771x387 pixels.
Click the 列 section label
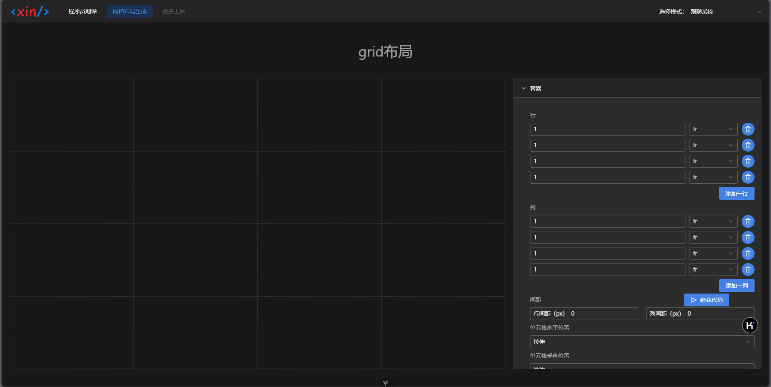tap(532, 207)
